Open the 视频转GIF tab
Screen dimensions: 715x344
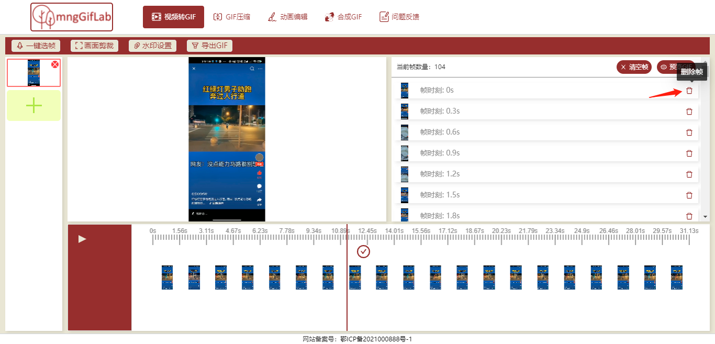pyautogui.click(x=173, y=17)
